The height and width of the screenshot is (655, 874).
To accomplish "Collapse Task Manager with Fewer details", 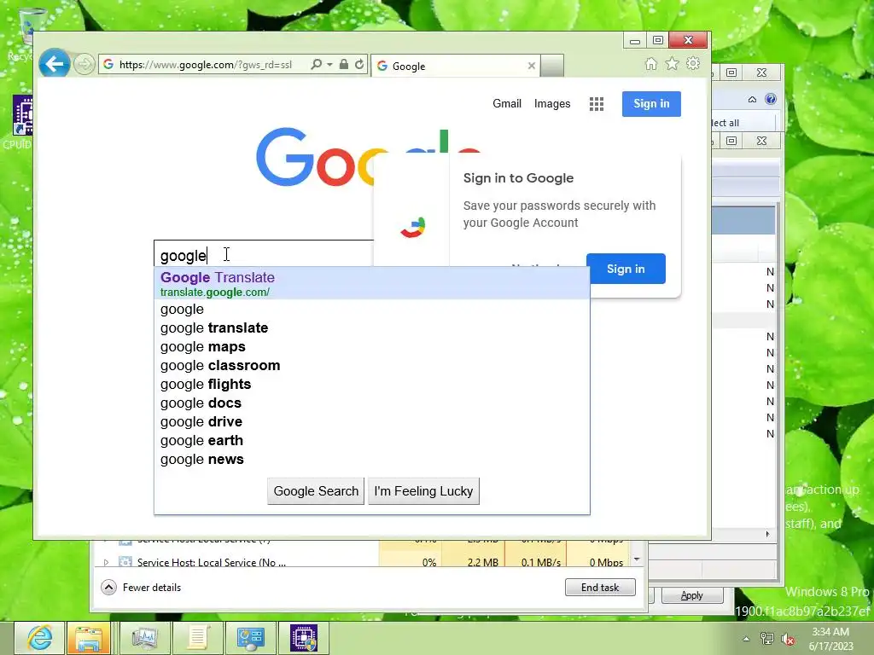I will click(141, 587).
